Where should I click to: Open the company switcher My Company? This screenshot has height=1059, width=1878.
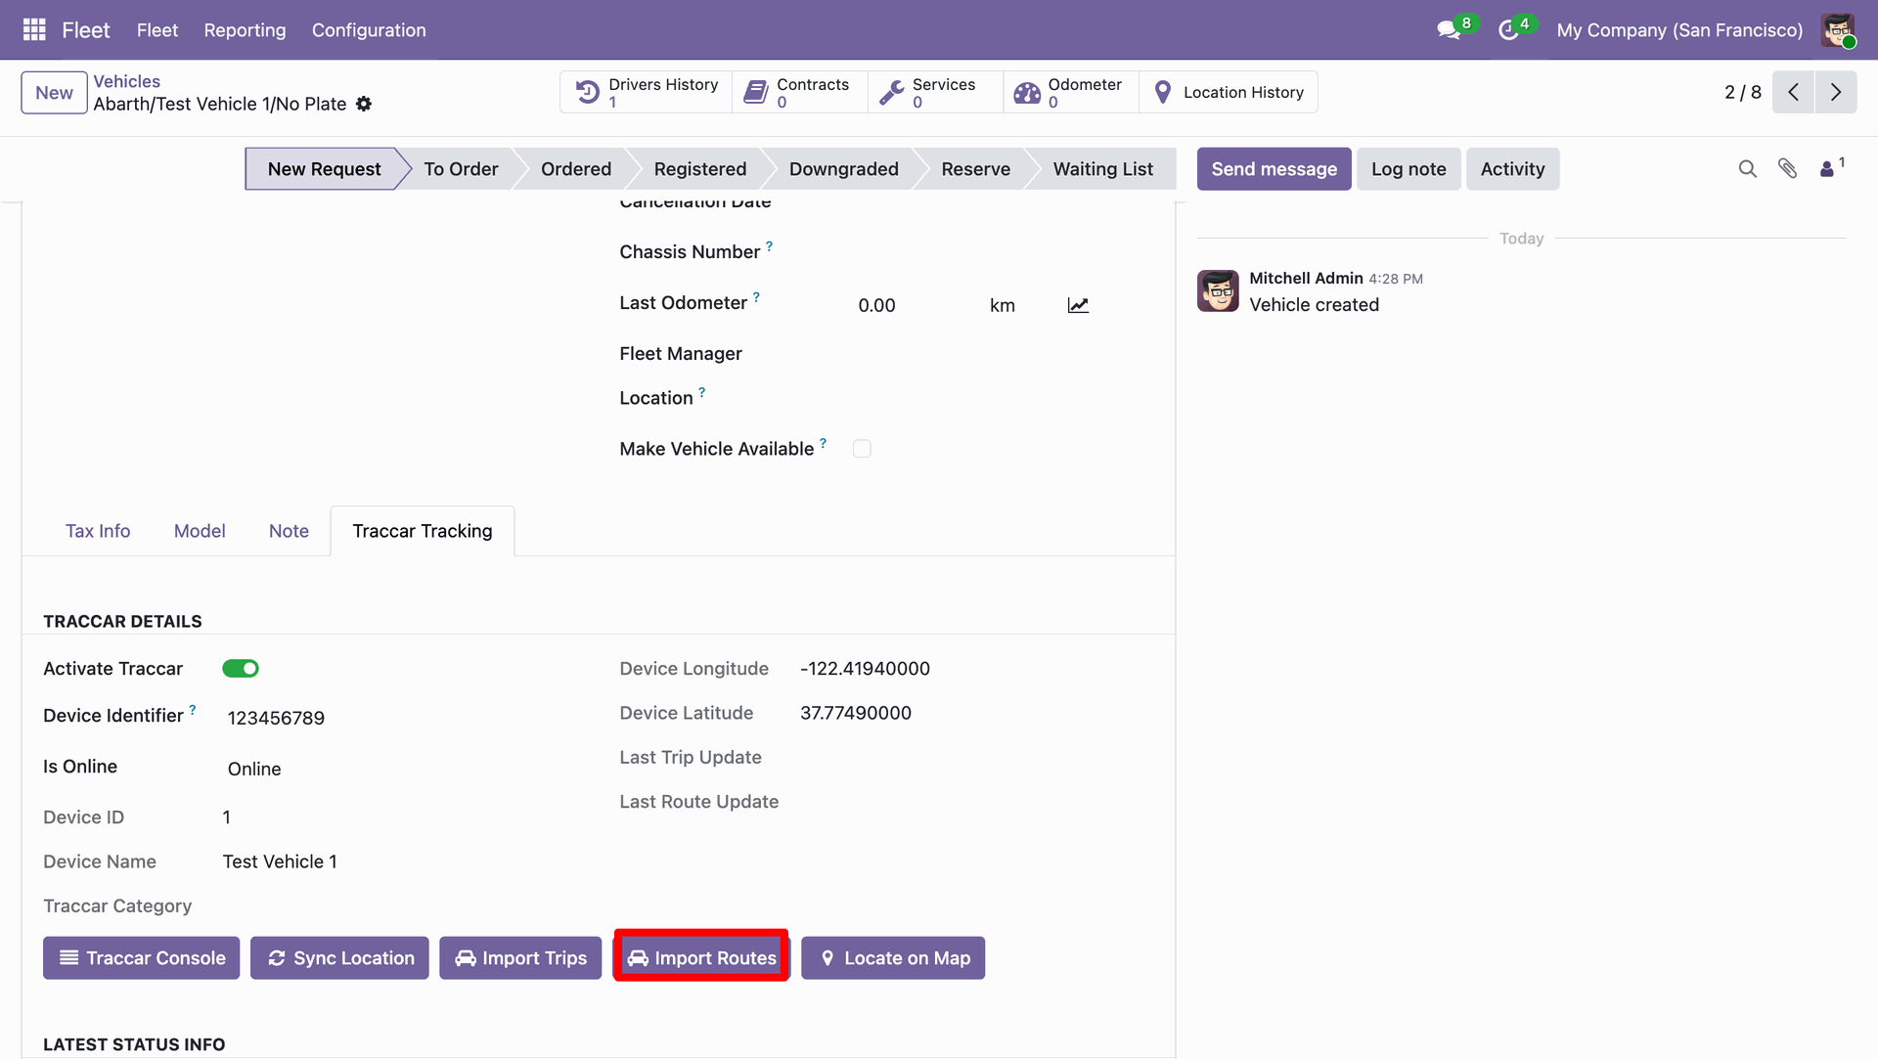(1679, 30)
